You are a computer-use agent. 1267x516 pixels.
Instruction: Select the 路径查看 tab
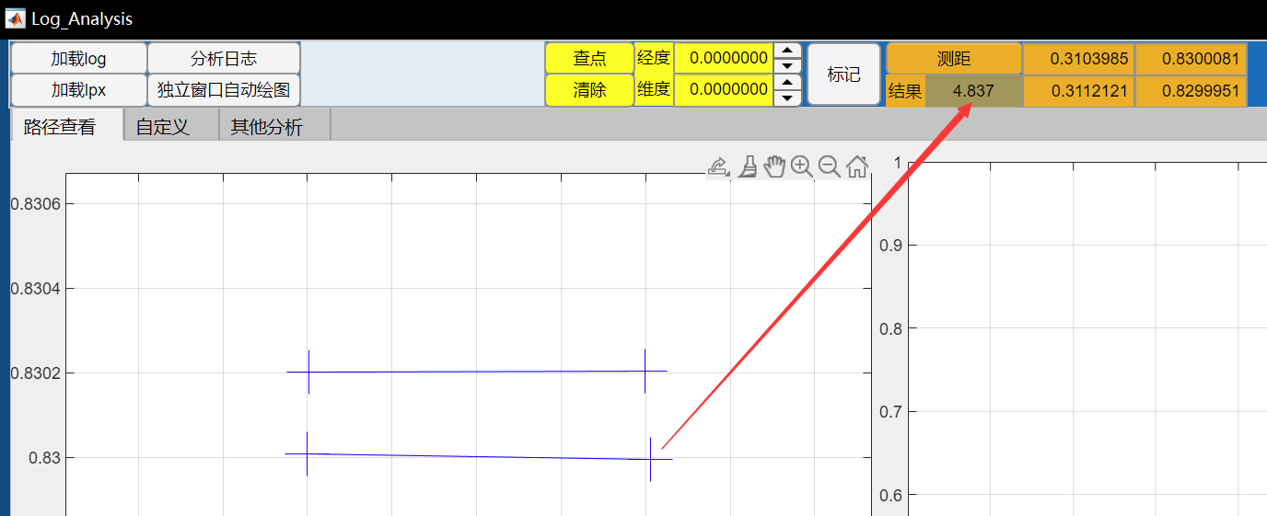tap(60, 127)
